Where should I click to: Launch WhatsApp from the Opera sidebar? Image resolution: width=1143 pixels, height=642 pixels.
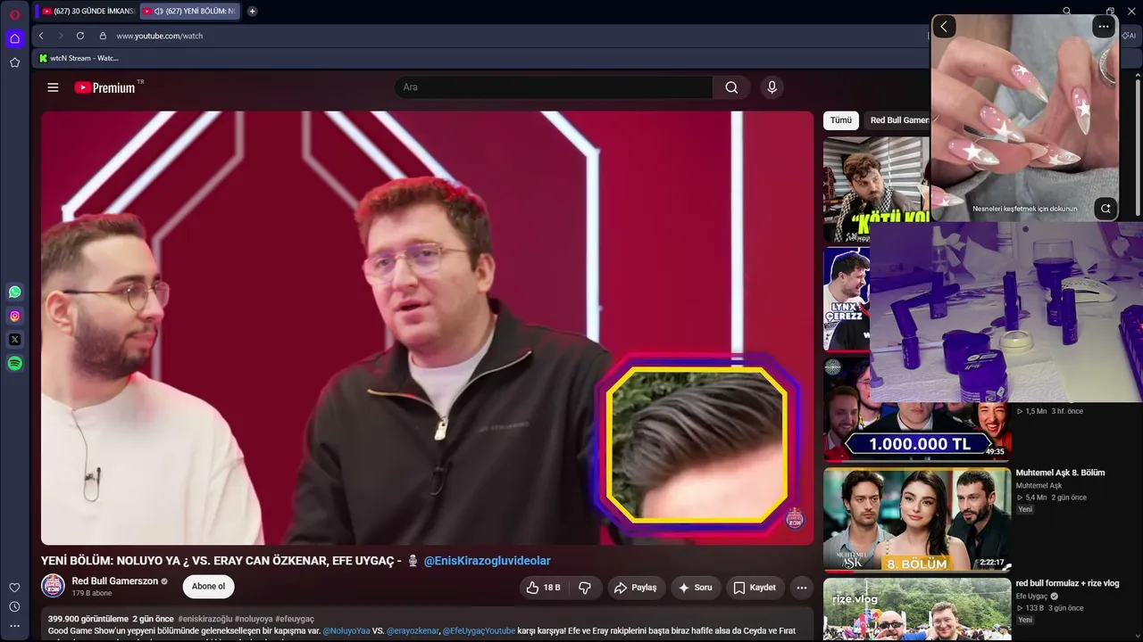[14, 292]
